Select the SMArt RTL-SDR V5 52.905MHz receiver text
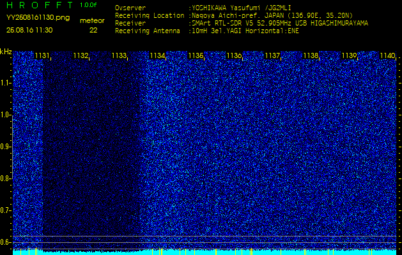Screen dimensions: 402x255 click(280, 24)
